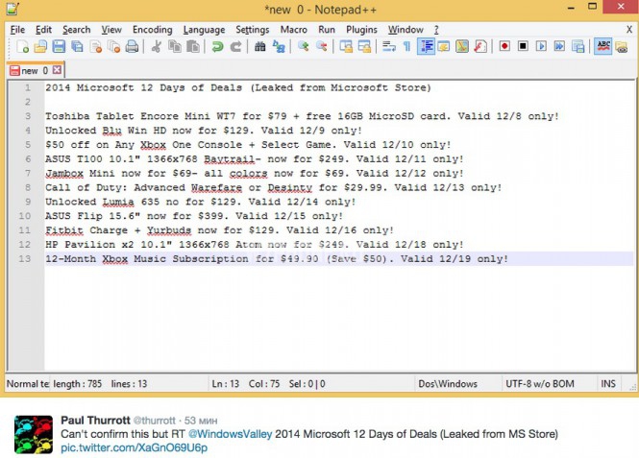Close the "new 0" tab with its X
The height and width of the screenshot is (458, 639).
(57, 70)
